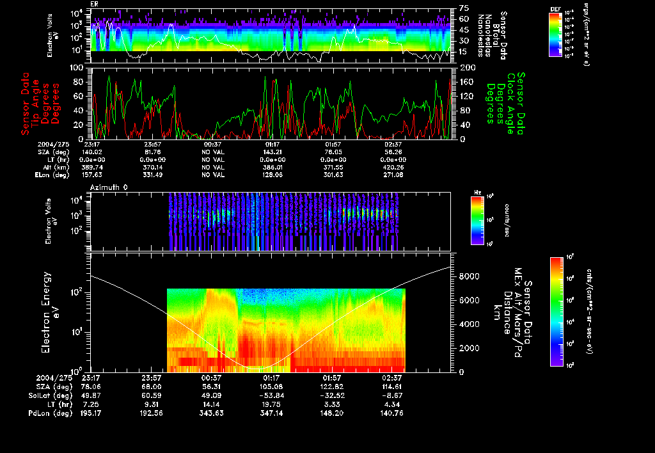
Task: Click the 'BTotal' axis label
Action: (496, 36)
